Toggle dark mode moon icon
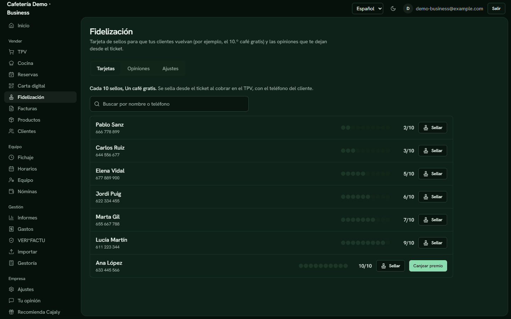This screenshot has height=319, width=511. [393, 9]
